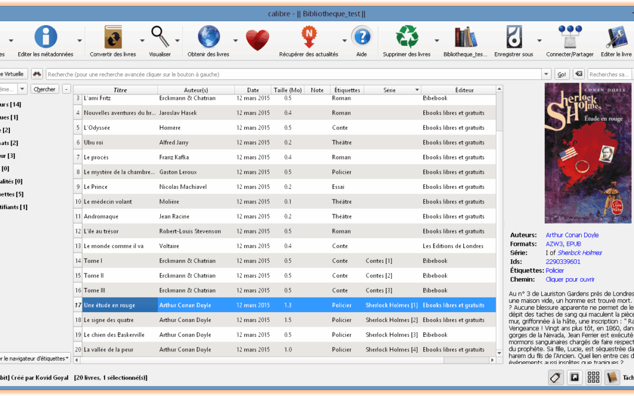Open the AZW3 format link
The image size is (634, 396).
pos(554,243)
